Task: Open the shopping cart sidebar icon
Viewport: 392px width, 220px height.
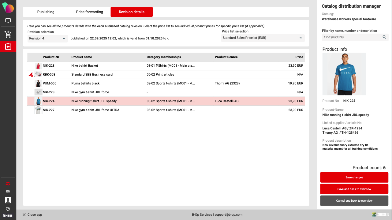Action: 8,34
